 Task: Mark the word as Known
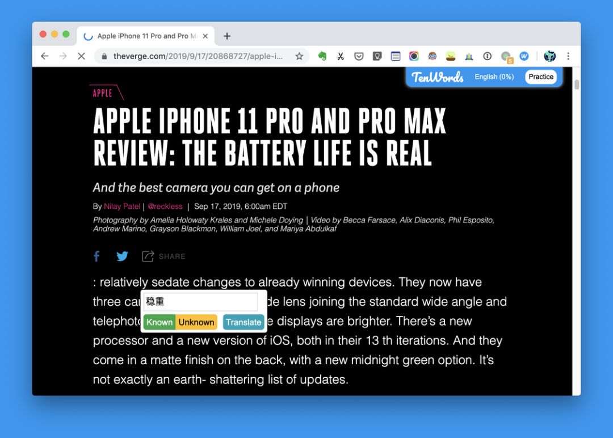[159, 322]
